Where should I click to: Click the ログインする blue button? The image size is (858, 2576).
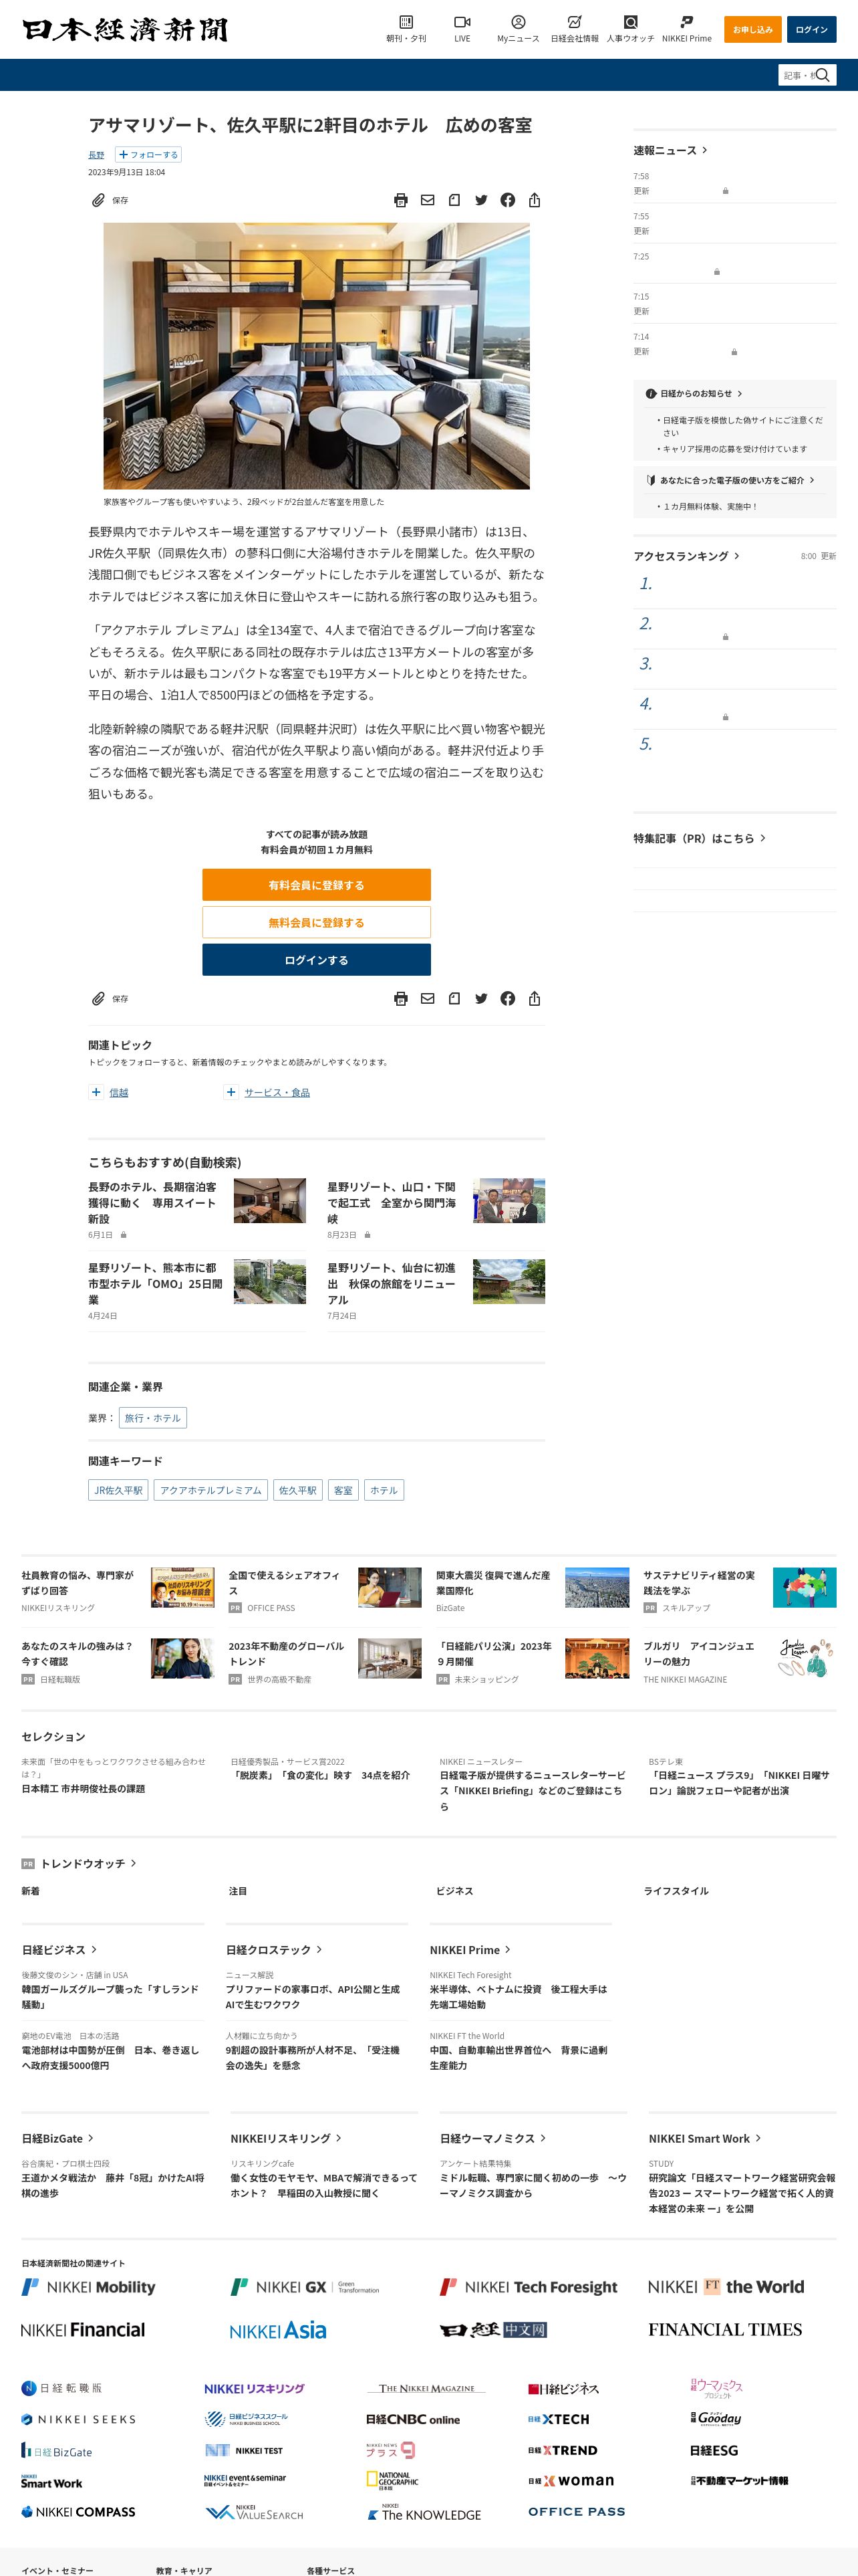[x=317, y=960]
